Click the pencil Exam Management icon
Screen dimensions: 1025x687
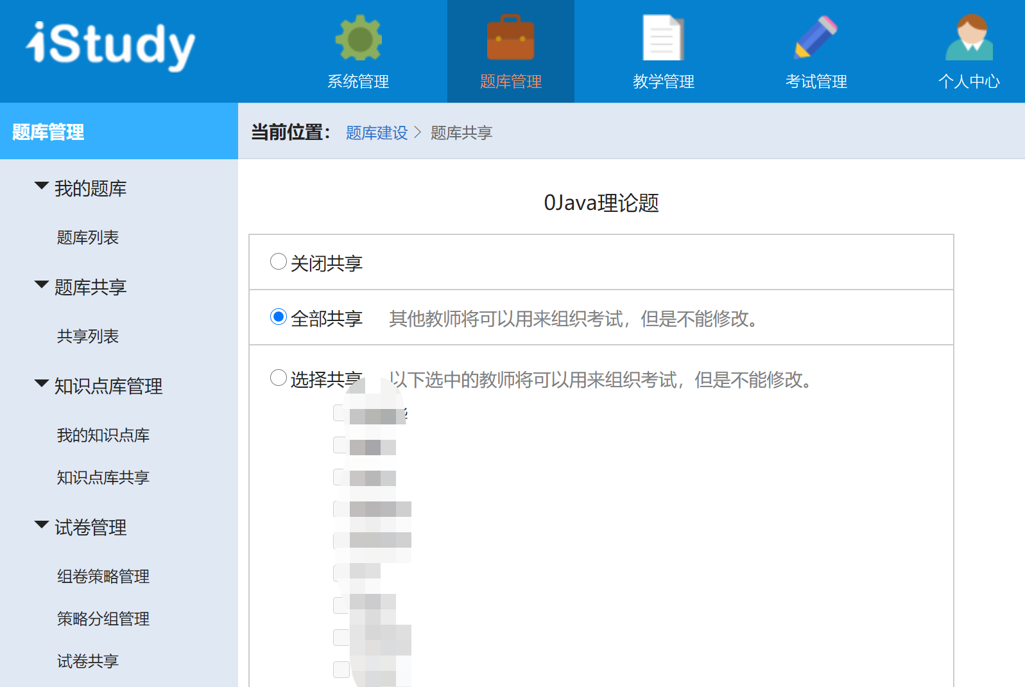(816, 39)
